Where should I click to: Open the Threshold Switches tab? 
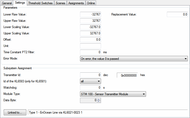[40, 3]
